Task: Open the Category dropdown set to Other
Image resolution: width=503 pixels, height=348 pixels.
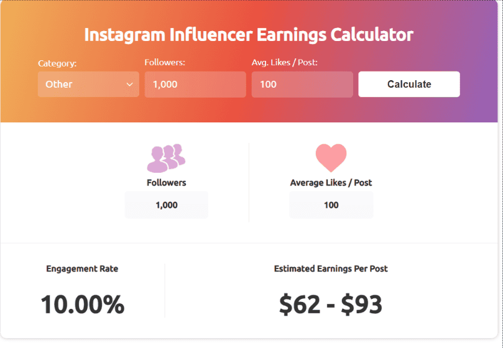Action: 88,85
